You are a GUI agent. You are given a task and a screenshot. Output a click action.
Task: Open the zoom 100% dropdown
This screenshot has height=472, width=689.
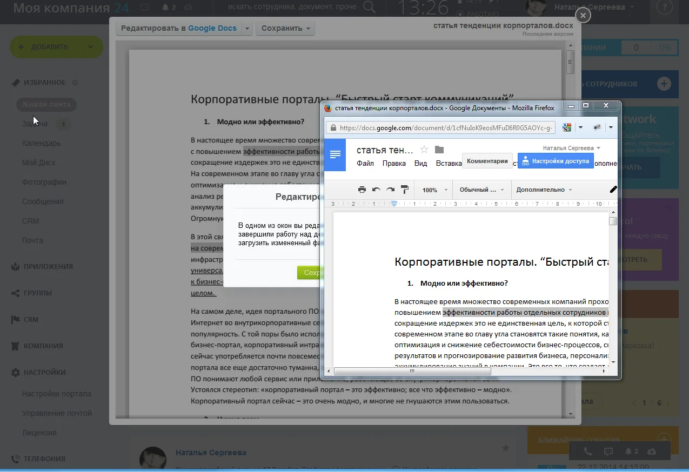[x=435, y=190]
